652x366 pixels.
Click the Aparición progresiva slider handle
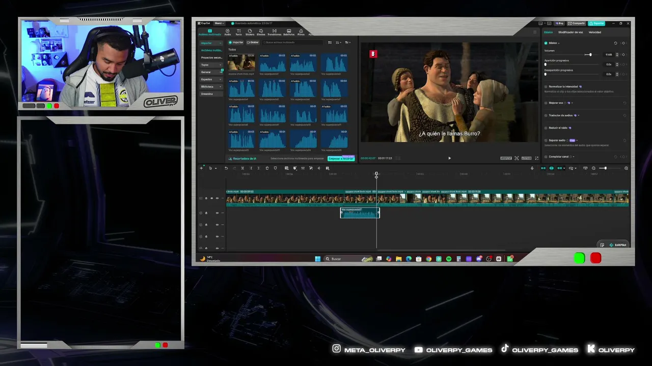tap(546, 65)
